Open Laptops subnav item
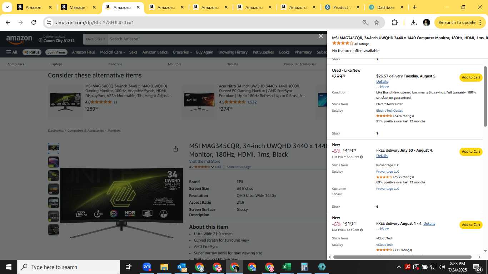 pos(56,64)
